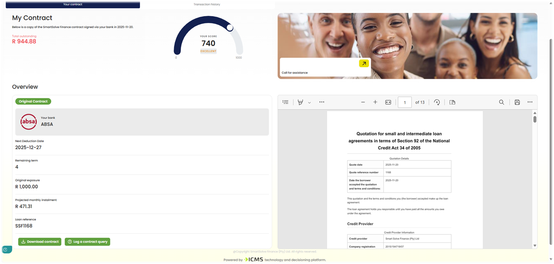Viewport: 554px width, 264px height.
Task: Search within the PDF document
Action: click(x=502, y=102)
